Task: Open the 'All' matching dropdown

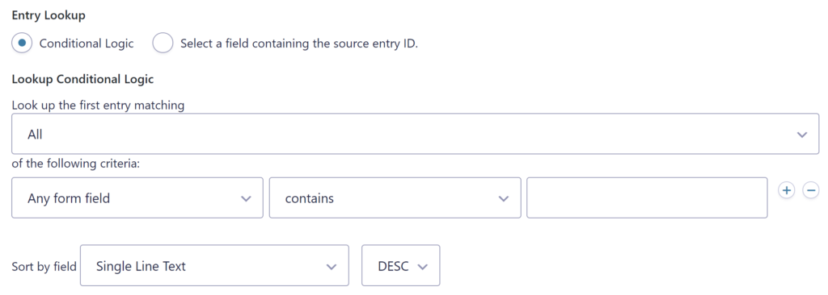Action: pyautogui.click(x=415, y=135)
